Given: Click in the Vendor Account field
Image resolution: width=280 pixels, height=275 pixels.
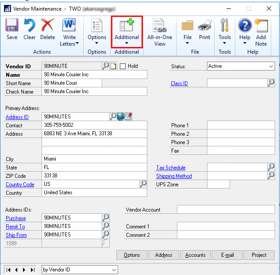Looking at the screenshot, I should (x=226, y=209).
